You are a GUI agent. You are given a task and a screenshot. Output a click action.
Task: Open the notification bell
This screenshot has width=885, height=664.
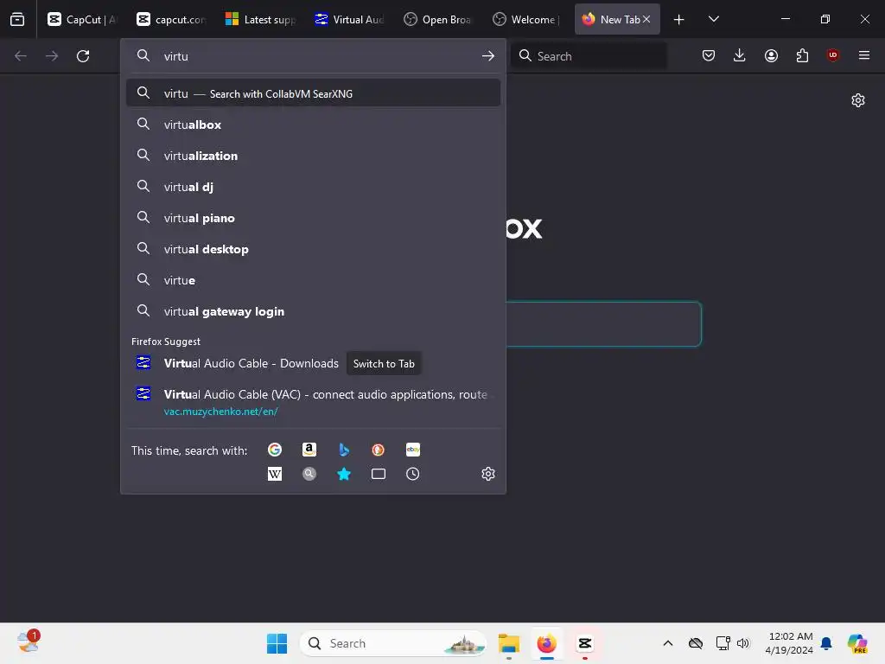826,643
